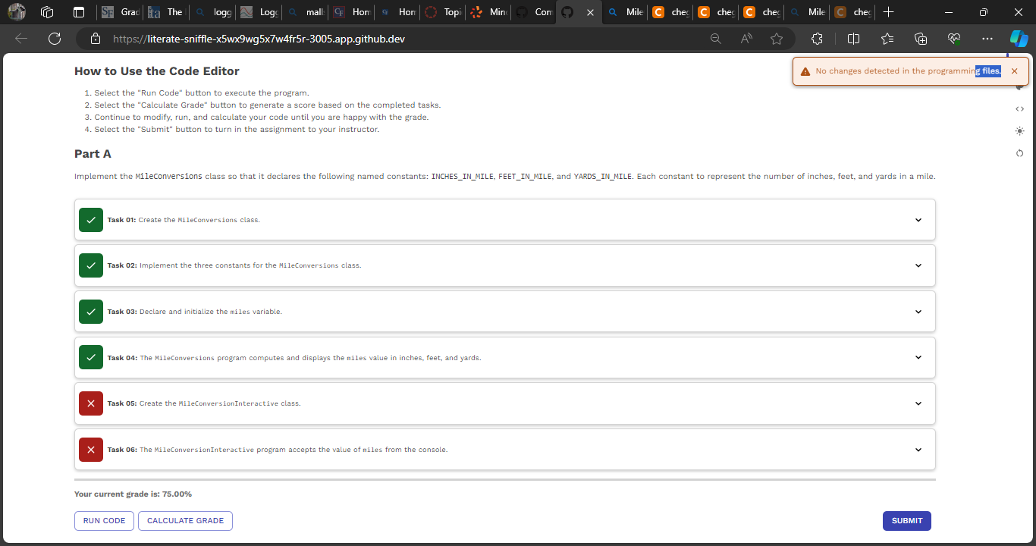Click the green checkmark for Task 01

[91, 219]
